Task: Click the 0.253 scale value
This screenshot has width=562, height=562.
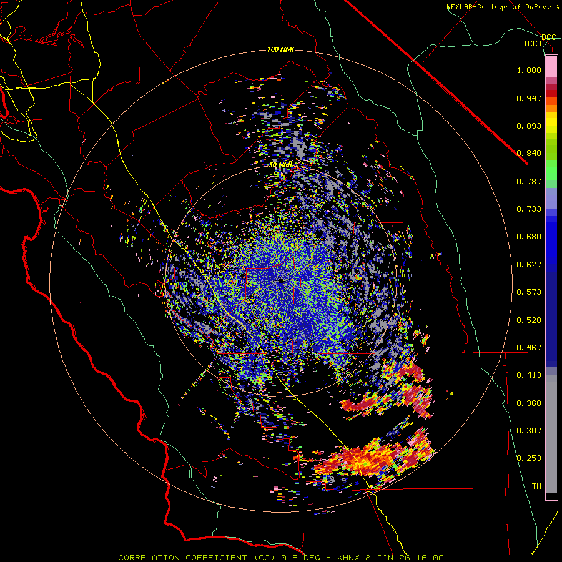Action: [529, 458]
